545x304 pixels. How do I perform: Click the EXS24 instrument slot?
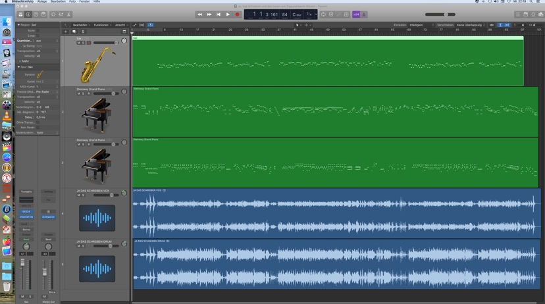coord(26,211)
